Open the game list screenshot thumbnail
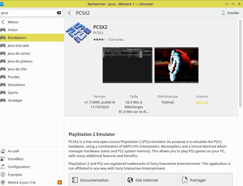243x186 pixels. click(127, 65)
